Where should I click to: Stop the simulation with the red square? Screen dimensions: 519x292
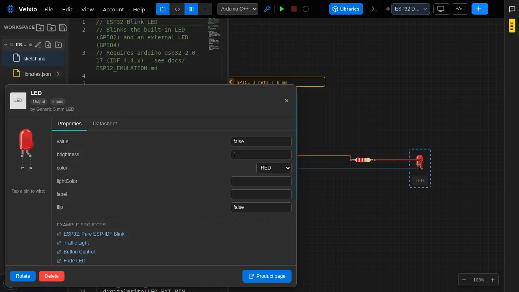pyautogui.click(x=294, y=9)
